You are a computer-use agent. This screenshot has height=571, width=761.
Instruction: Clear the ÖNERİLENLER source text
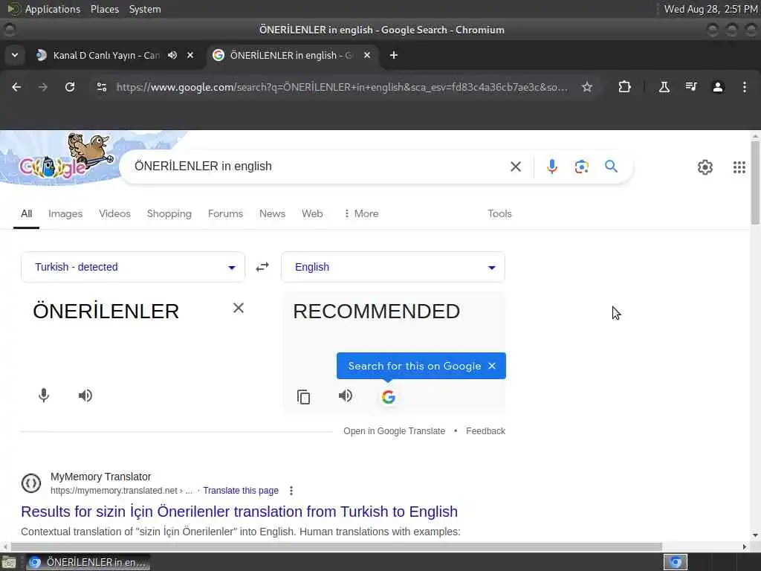(239, 308)
